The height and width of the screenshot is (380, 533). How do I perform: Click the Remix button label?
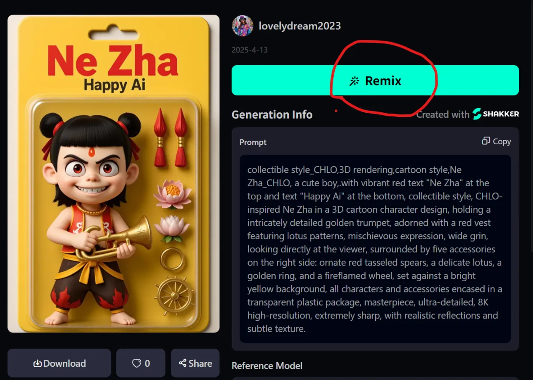click(x=383, y=81)
